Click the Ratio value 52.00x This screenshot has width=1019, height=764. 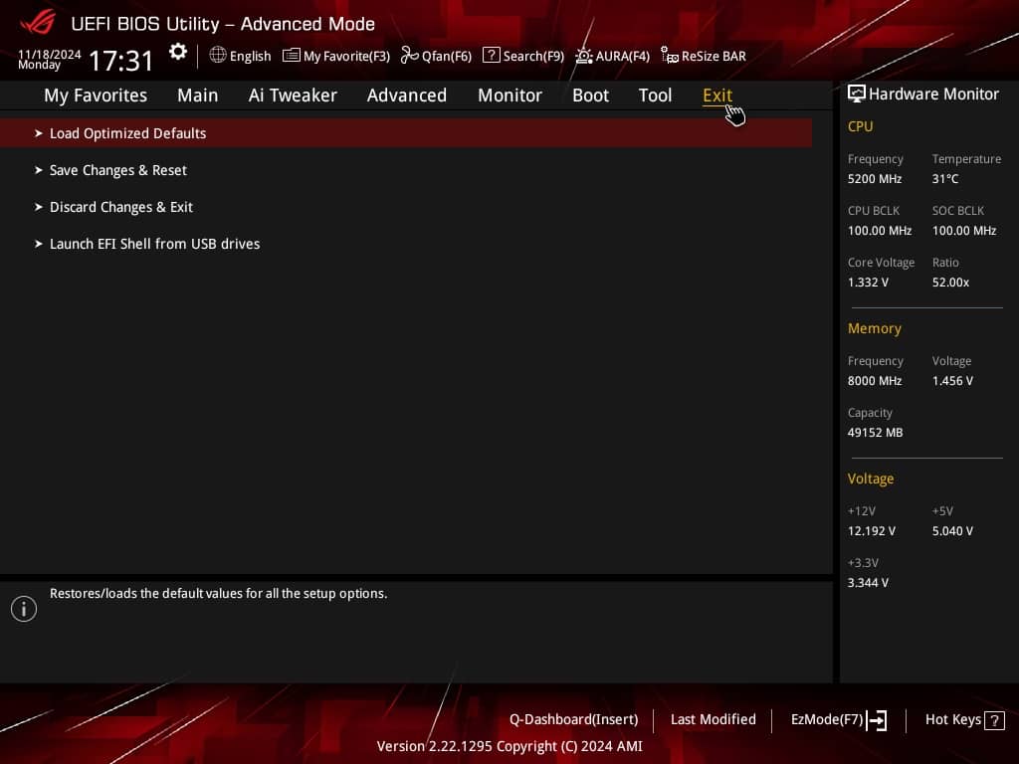pyautogui.click(x=950, y=283)
